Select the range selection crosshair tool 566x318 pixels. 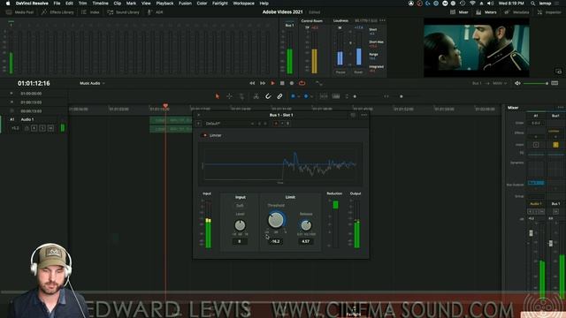229,96
